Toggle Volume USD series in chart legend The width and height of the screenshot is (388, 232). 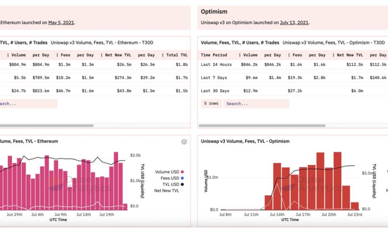coord(169,172)
